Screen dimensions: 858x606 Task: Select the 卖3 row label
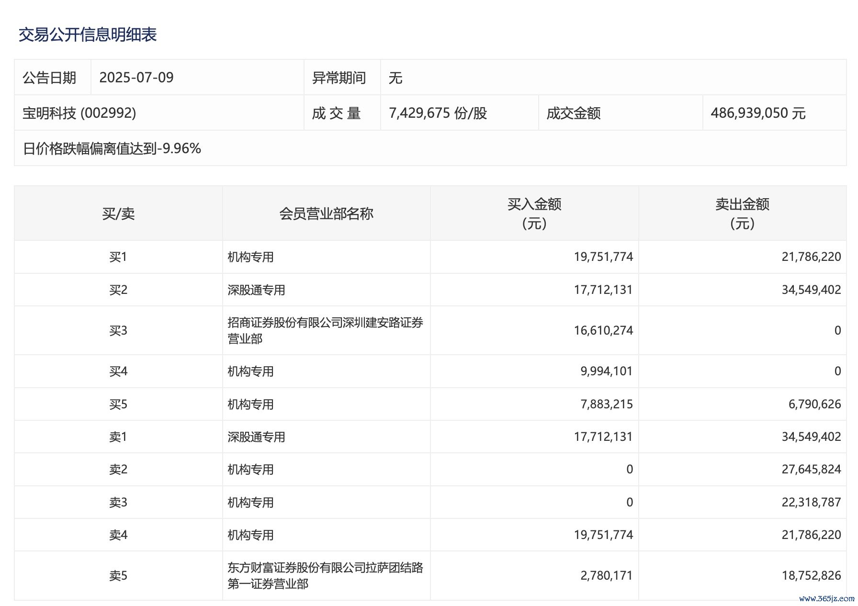click(x=118, y=503)
